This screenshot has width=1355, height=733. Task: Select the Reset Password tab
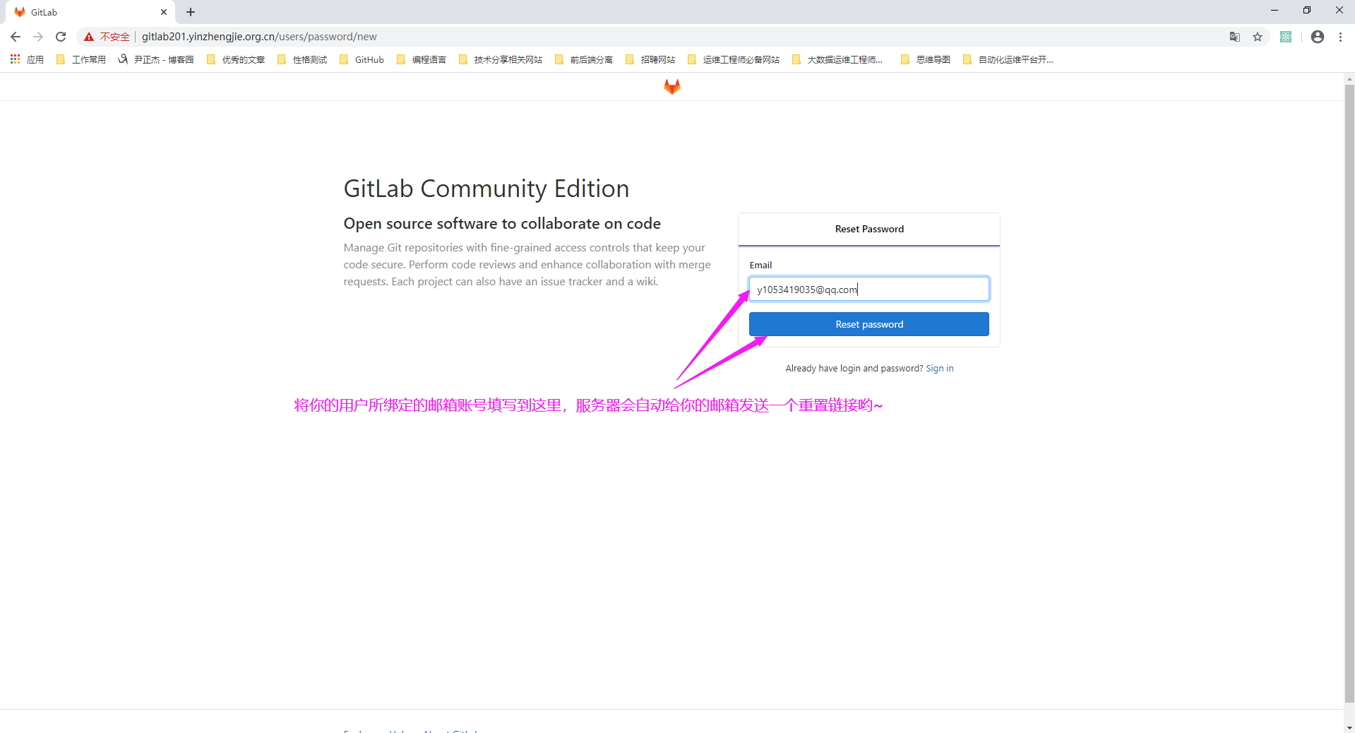pos(869,229)
